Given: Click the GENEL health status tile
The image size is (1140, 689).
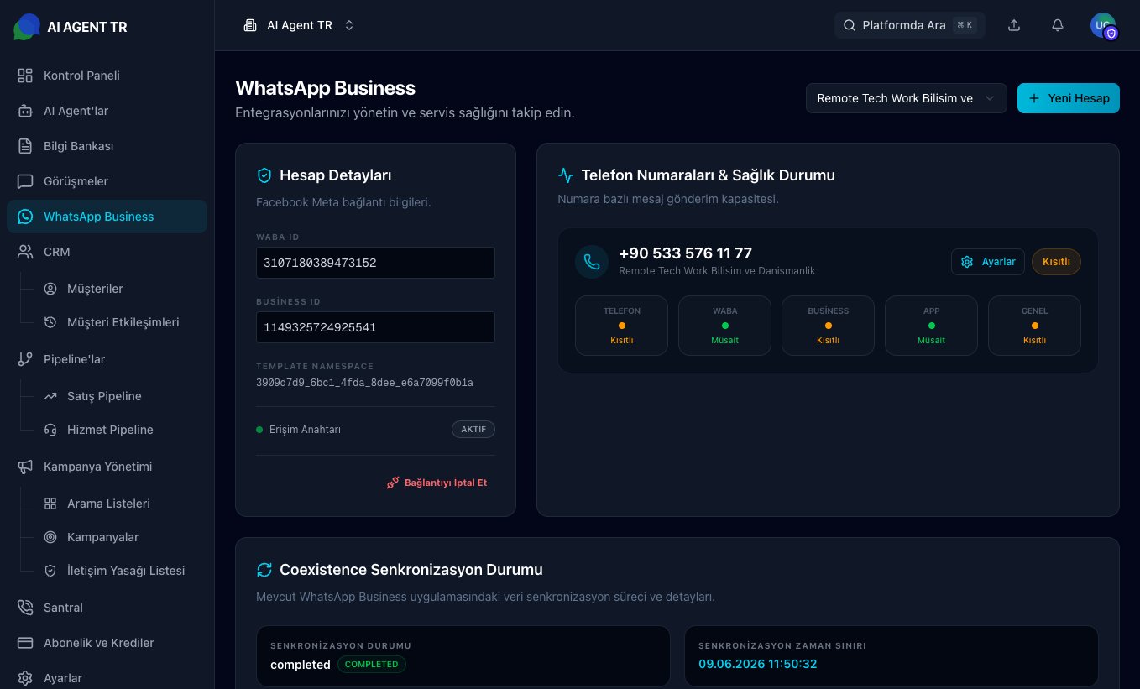Looking at the screenshot, I should 1034,326.
